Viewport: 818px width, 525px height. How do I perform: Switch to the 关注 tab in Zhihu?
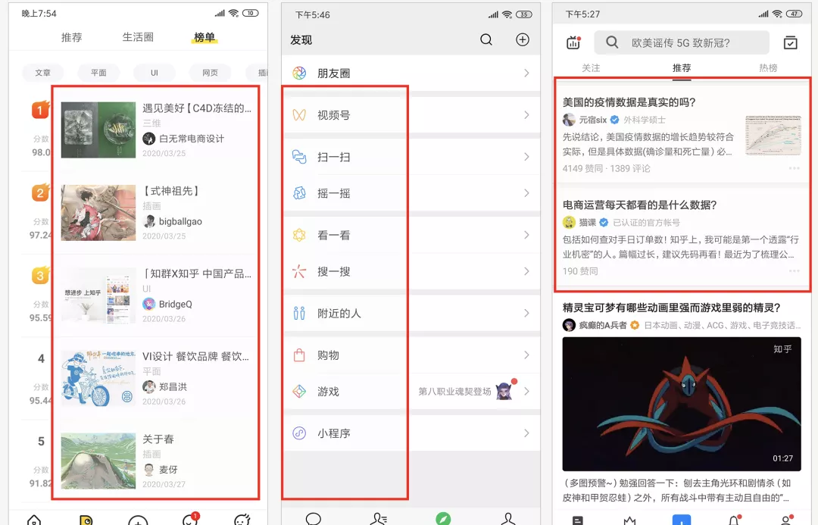point(591,68)
